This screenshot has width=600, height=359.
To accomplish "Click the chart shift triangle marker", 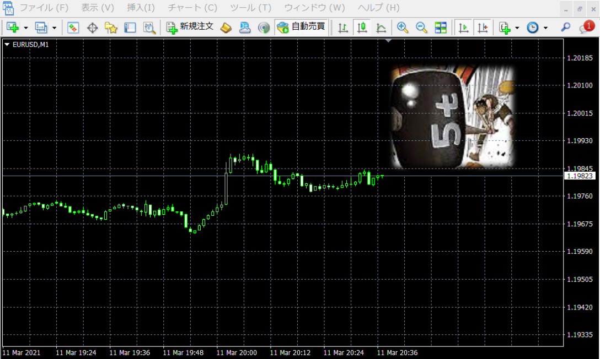I will point(388,41).
